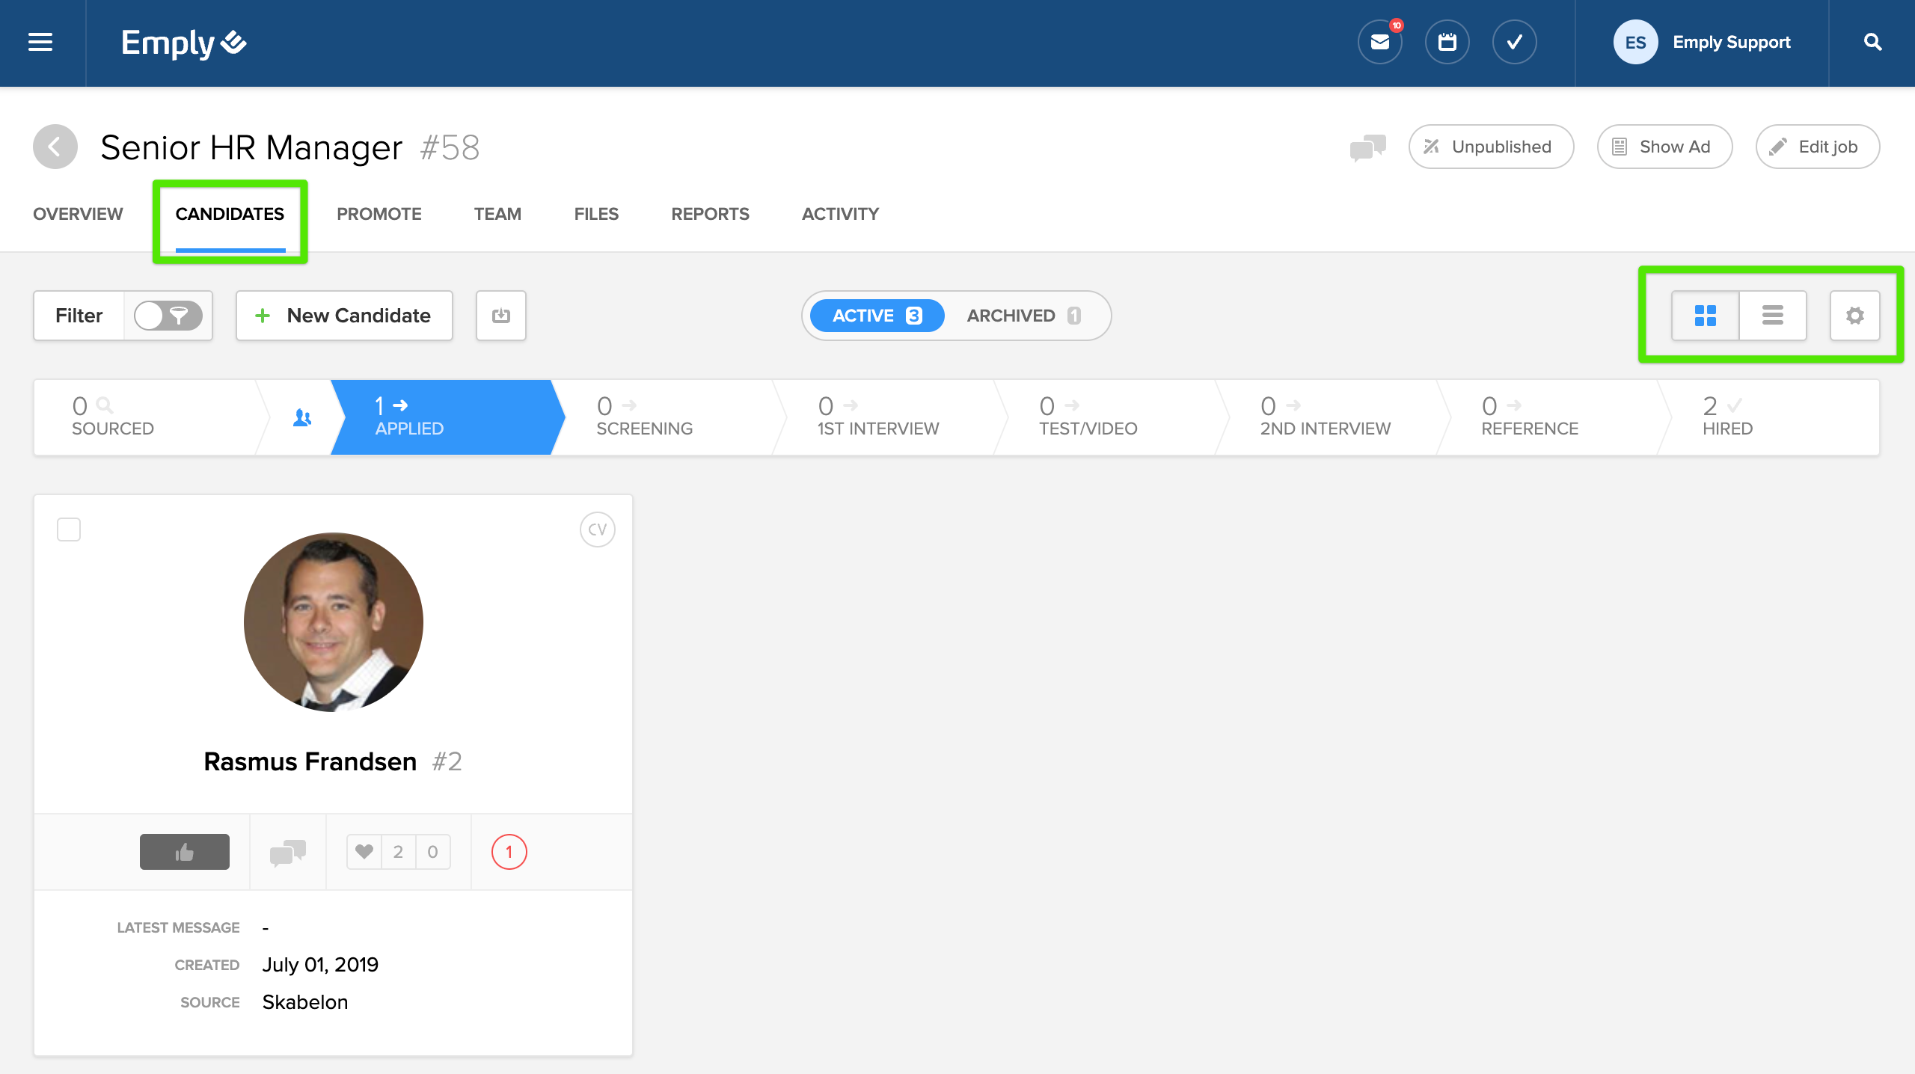Click the New Candidate button
The image size is (1915, 1074).
[x=344, y=316]
